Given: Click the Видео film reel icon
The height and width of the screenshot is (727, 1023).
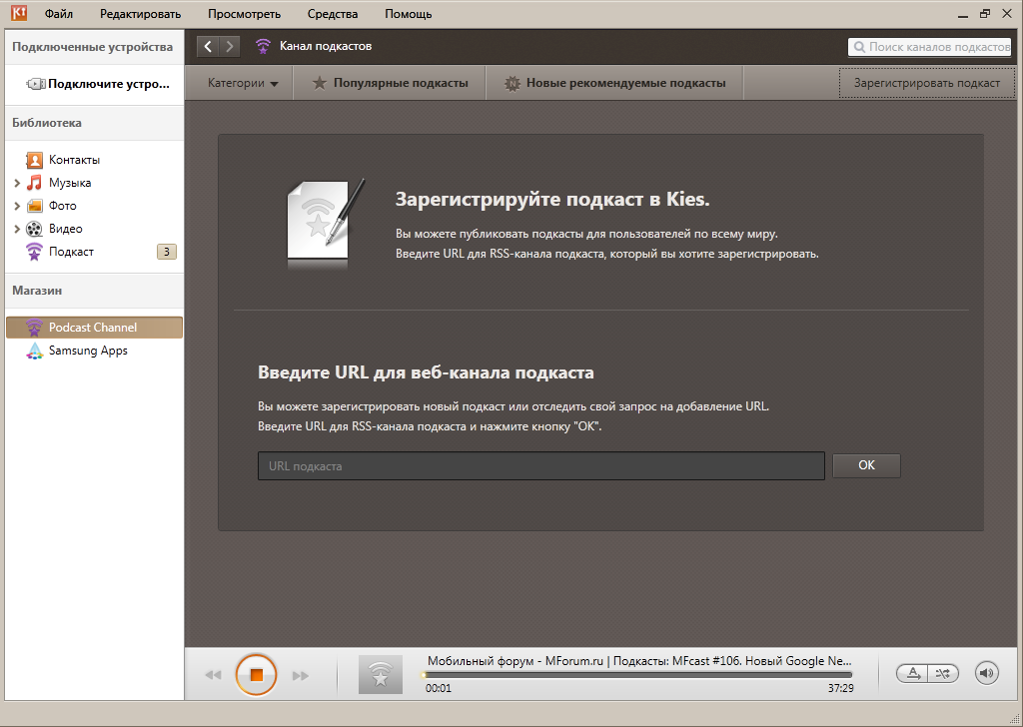Looking at the screenshot, I should tap(34, 229).
